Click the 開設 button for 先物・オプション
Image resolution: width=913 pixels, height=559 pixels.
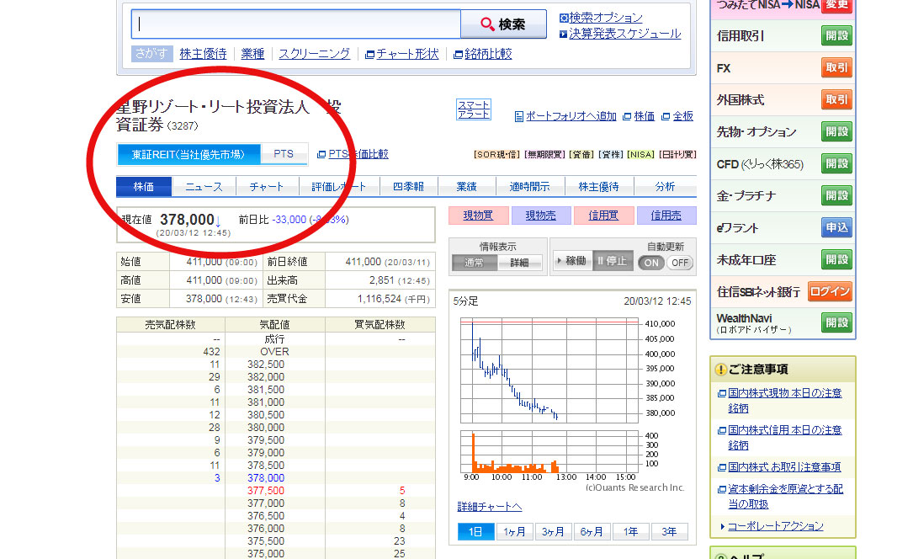tap(836, 131)
